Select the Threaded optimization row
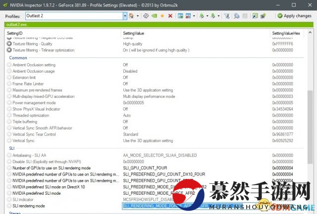The image size is (317, 214). pos(155,115)
